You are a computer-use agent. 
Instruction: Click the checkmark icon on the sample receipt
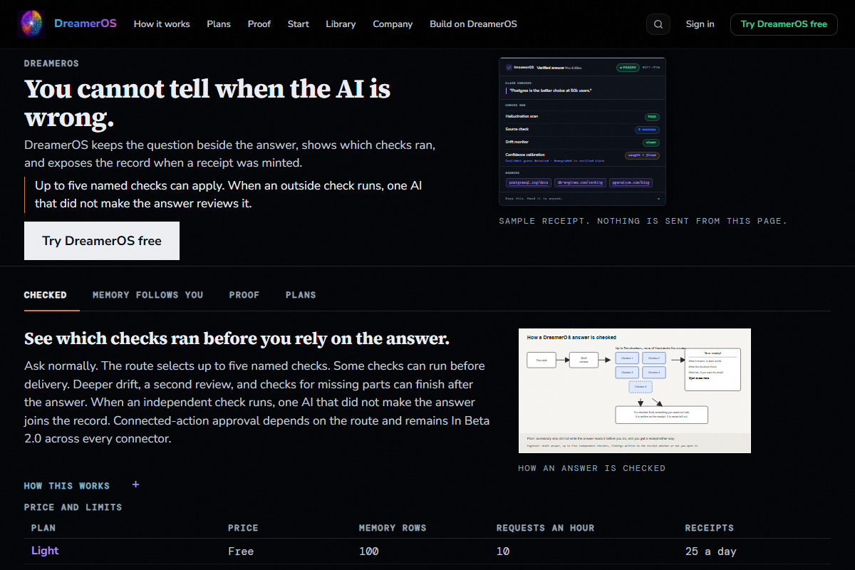tap(509, 67)
